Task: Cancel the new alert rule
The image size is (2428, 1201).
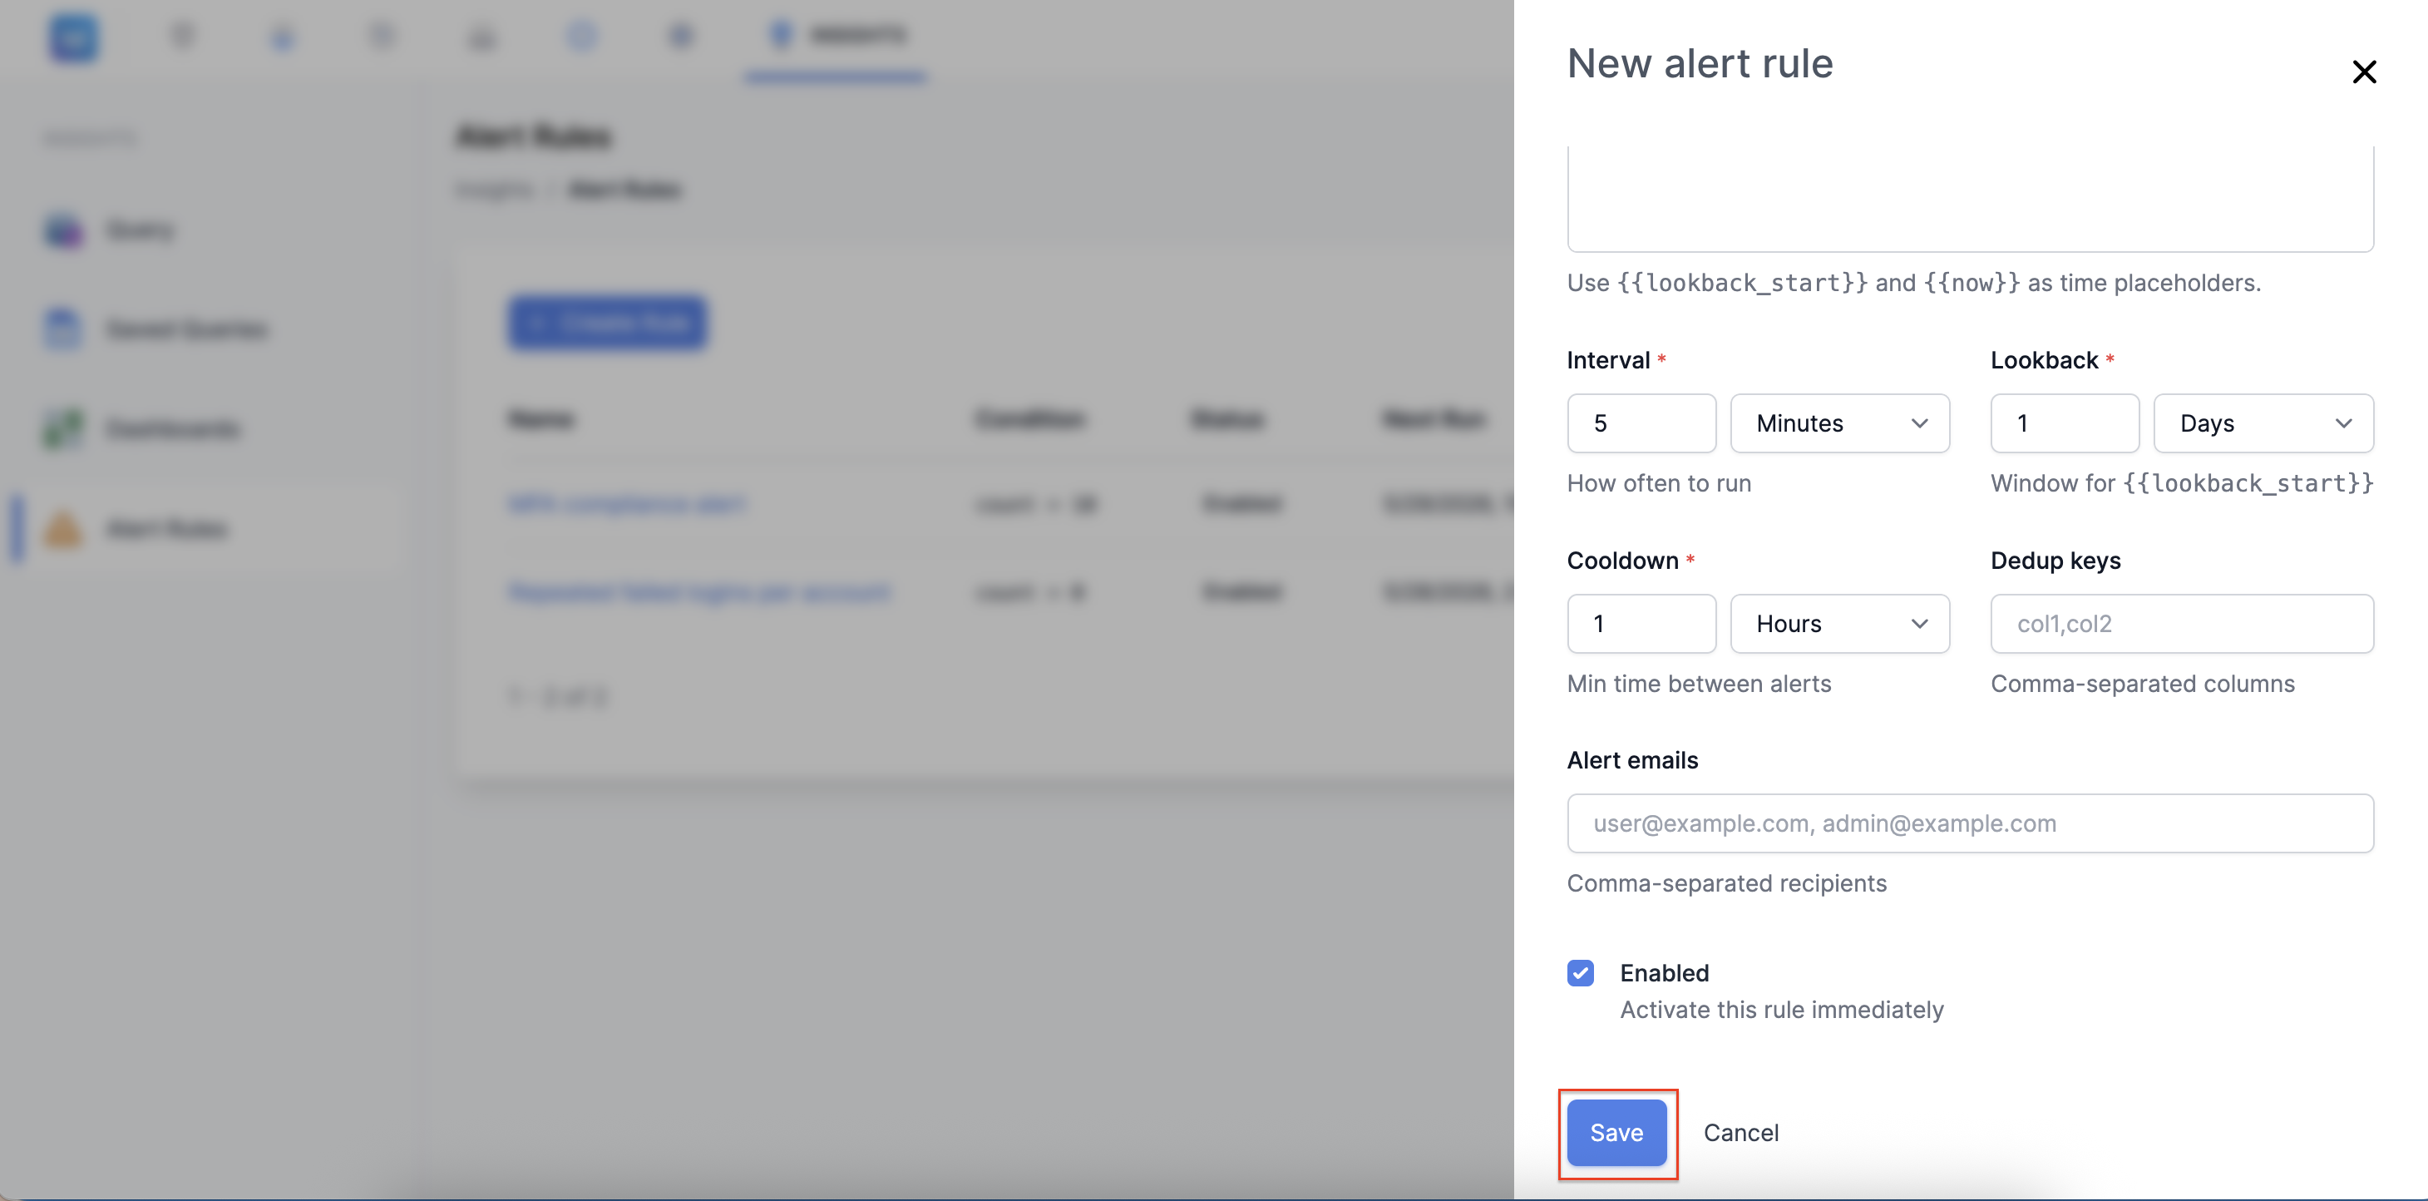Action: [1740, 1132]
